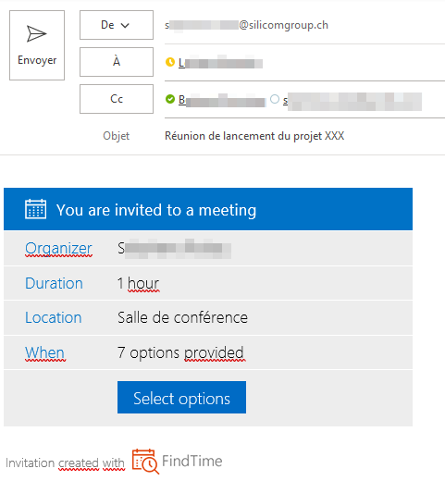Click the sender address ending silicomgroup.ch
Viewport: 445px width, 481px height.
pos(247,25)
